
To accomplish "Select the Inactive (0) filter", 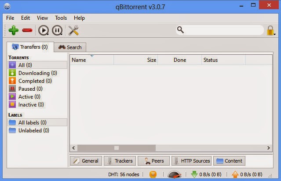I will pyautogui.click(x=37, y=104).
